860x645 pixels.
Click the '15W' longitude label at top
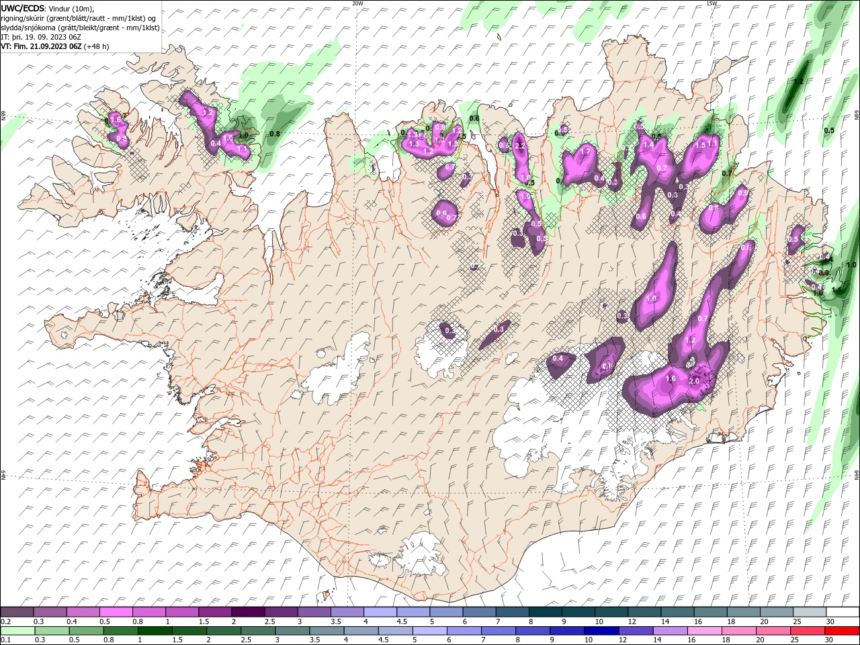(712, 3)
